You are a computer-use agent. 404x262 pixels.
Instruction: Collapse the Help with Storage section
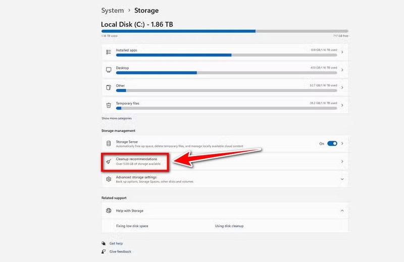point(342,211)
